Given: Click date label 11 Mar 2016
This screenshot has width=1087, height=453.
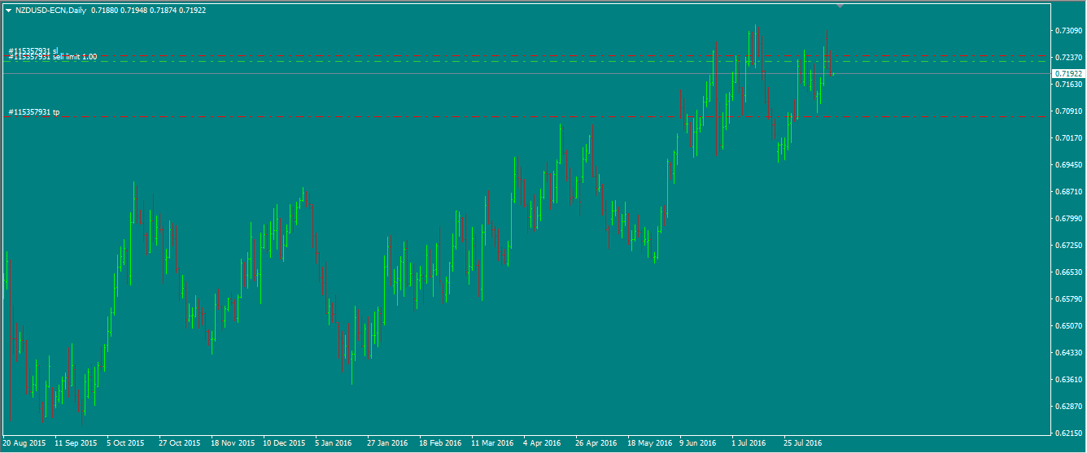Looking at the screenshot, I should pos(492,443).
